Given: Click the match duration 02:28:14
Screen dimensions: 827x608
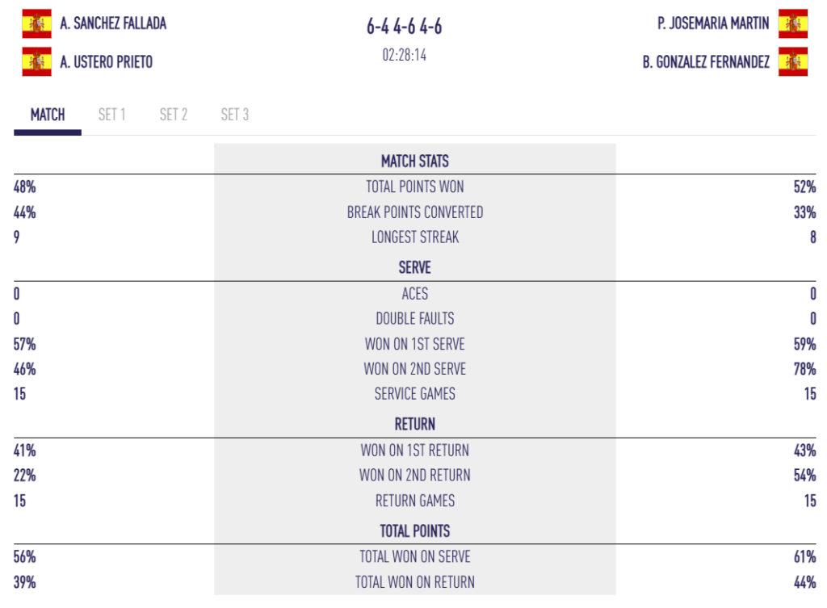Looking at the screenshot, I should coord(405,57).
